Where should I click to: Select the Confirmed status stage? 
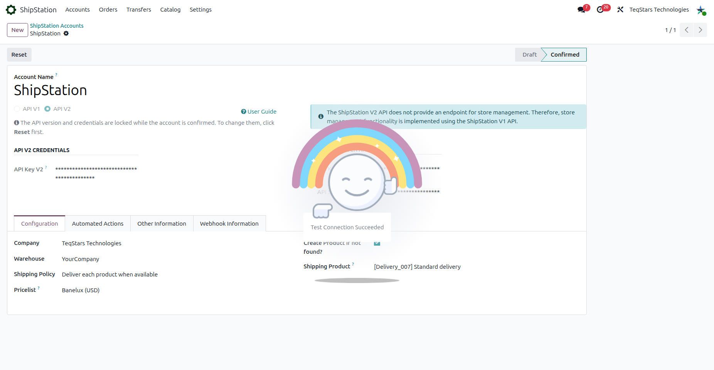564,55
